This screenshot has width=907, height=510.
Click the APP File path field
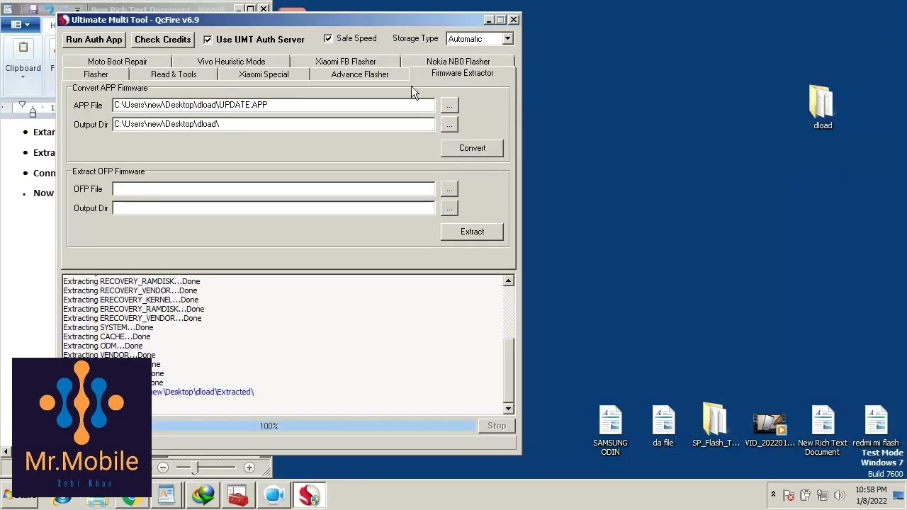point(274,105)
